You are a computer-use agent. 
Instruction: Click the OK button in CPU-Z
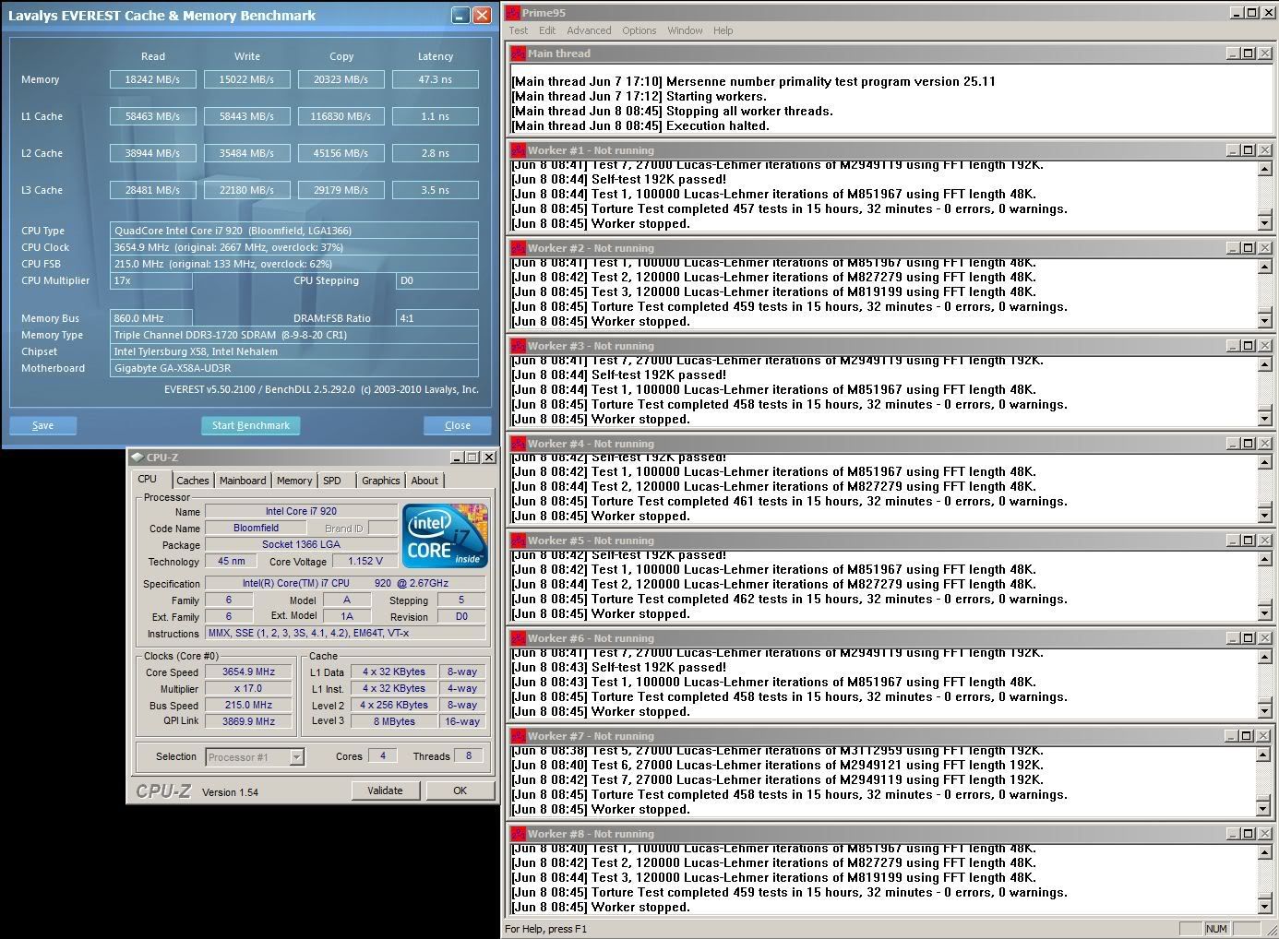[460, 790]
